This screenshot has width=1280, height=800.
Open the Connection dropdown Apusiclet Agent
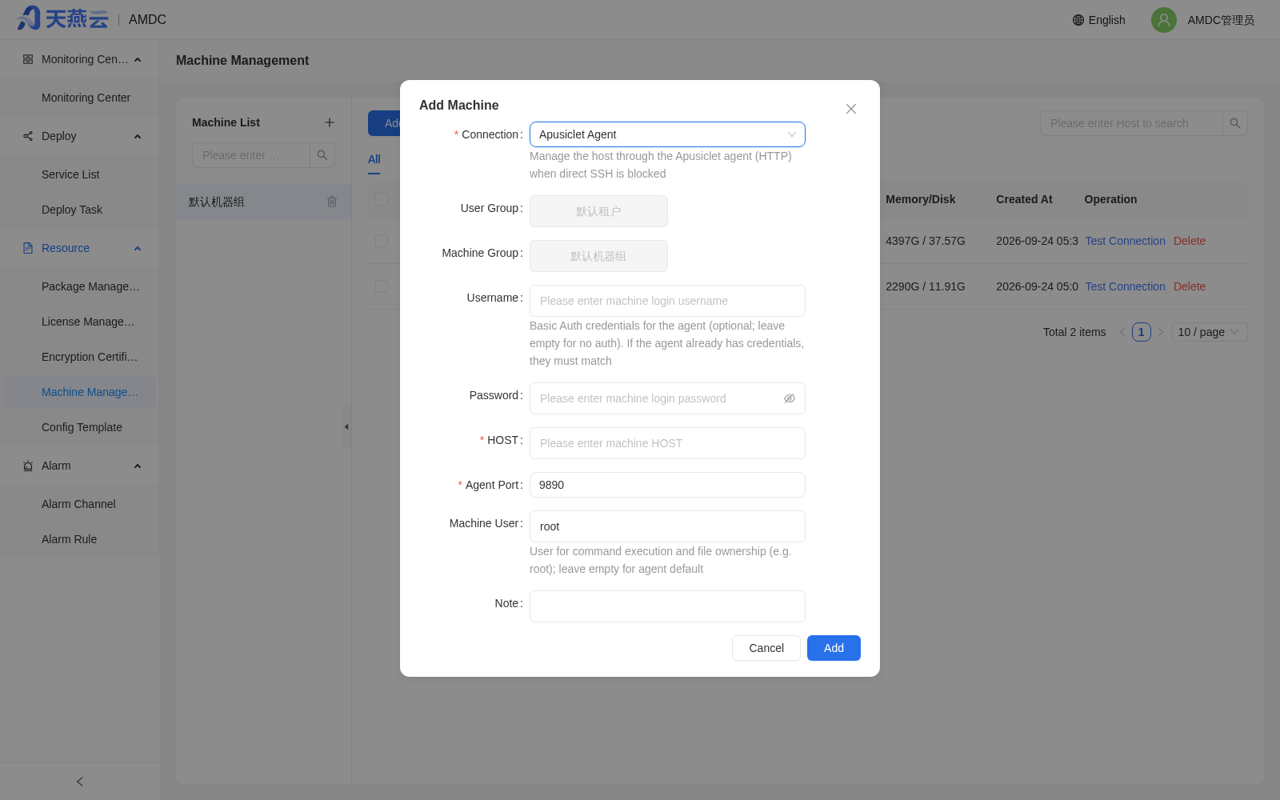coord(667,134)
